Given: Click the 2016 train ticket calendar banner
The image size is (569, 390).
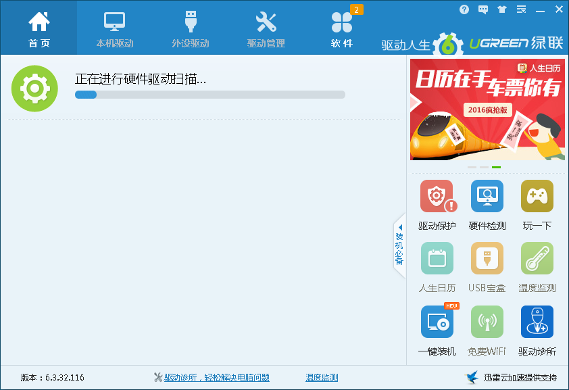Looking at the screenshot, I should (x=487, y=108).
